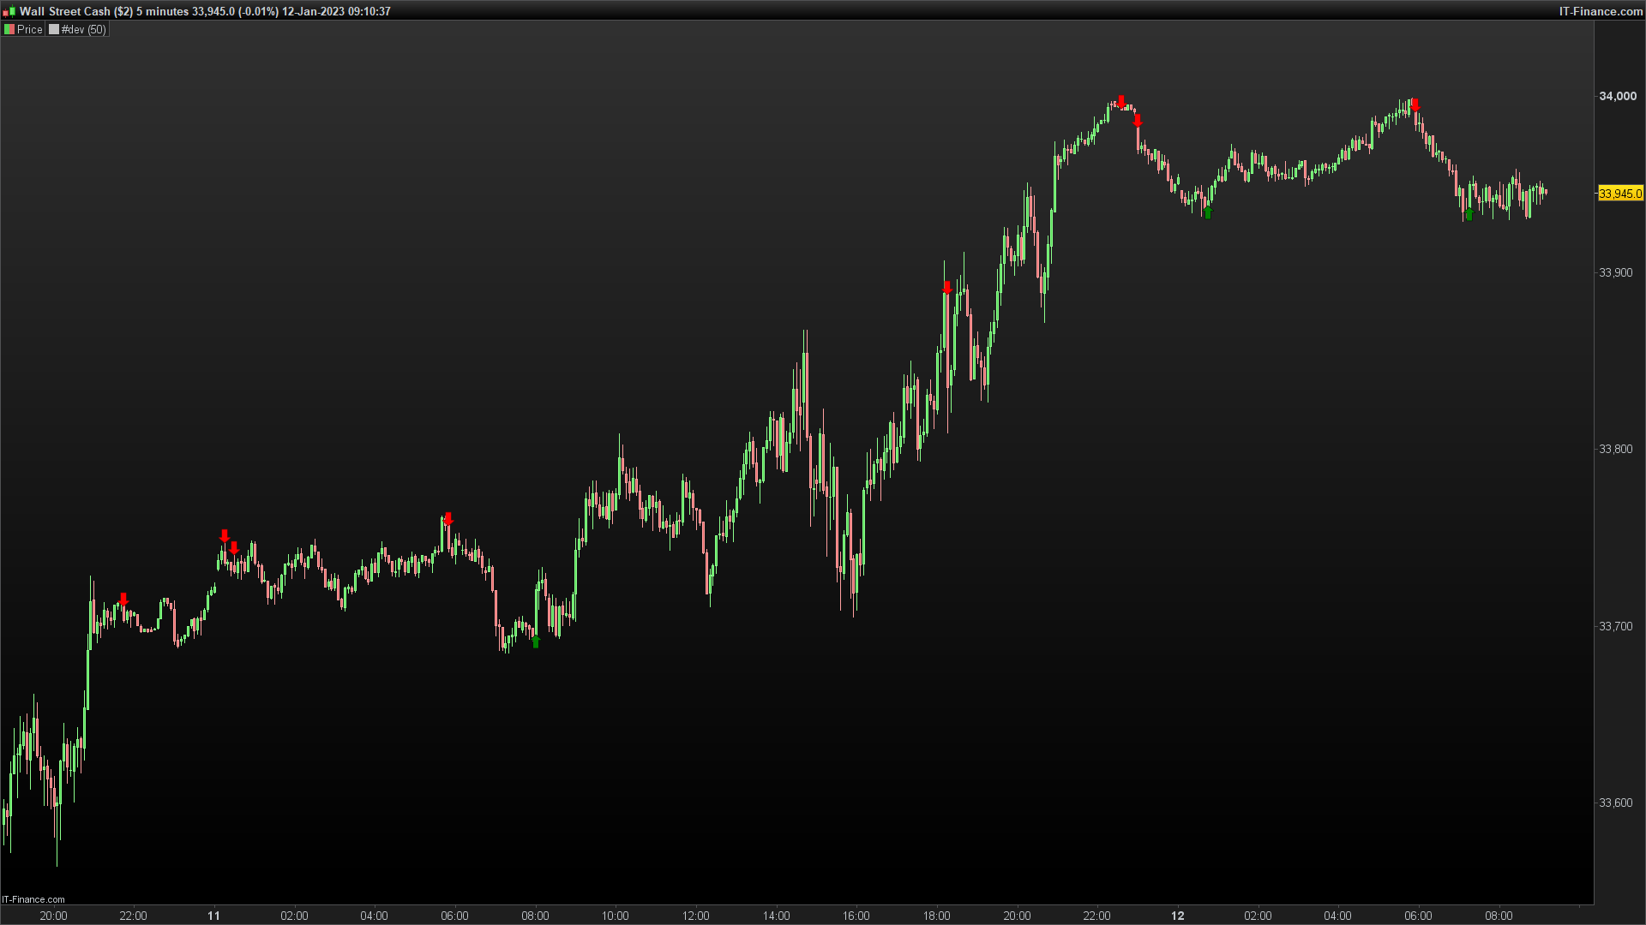Open the #dev (50) indicator label
Viewport: 1646px width, 925px height.
pyautogui.click(x=83, y=29)
